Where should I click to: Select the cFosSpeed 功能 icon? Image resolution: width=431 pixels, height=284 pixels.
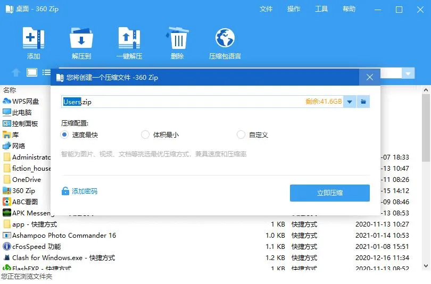(x=6, y=246)
